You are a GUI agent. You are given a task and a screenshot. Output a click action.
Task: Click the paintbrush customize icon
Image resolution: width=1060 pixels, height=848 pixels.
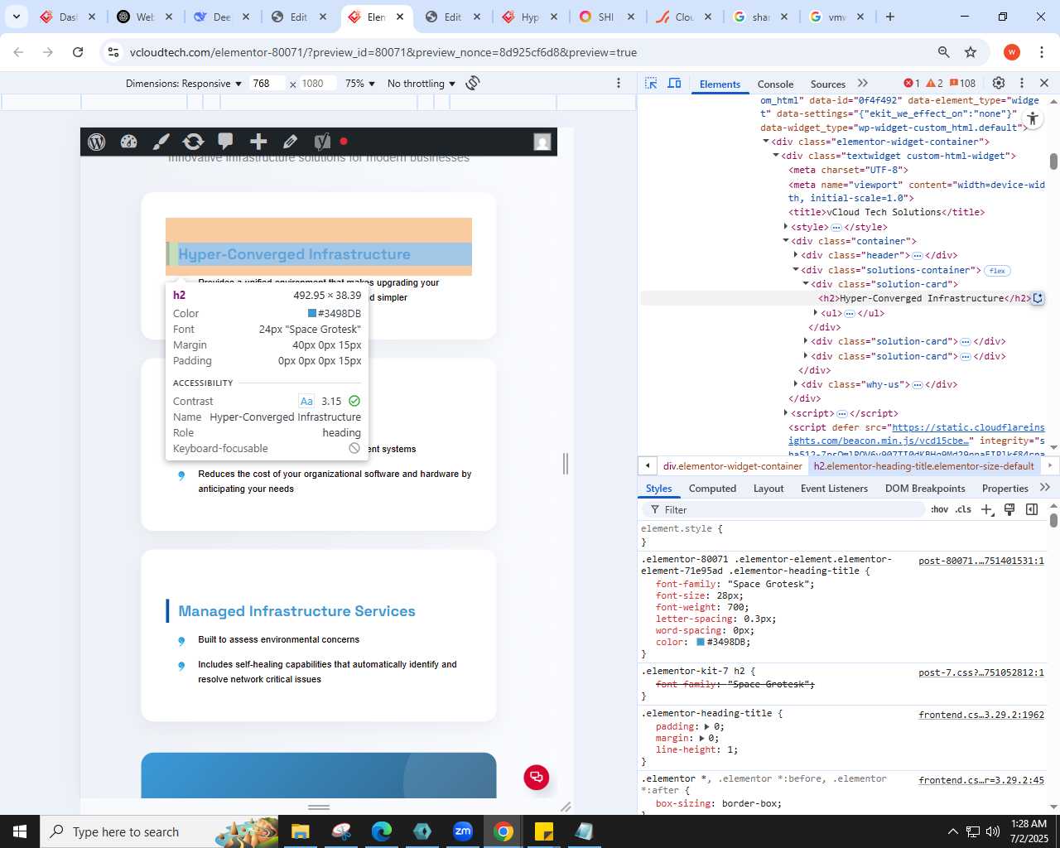point(161,142)
